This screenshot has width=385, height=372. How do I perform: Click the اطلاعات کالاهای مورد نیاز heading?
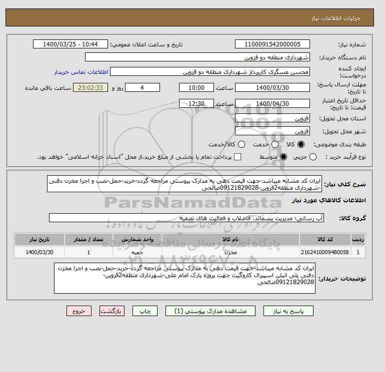coord(329,200)
